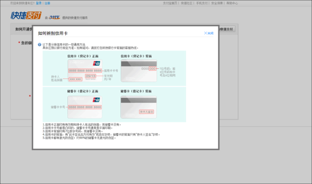Close the 如何辨别信用卡 dialog via 关闭
Screen dimensions: 312x184
(209, 33)
